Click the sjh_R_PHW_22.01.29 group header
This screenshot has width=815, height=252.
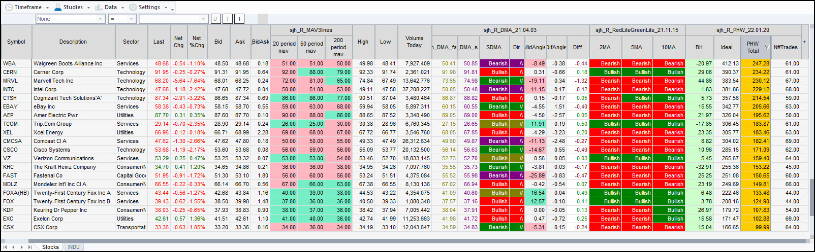point(743,30)
